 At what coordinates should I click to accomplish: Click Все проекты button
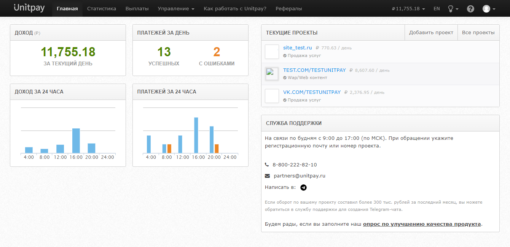pyautogui.click(x=478, y=33)
